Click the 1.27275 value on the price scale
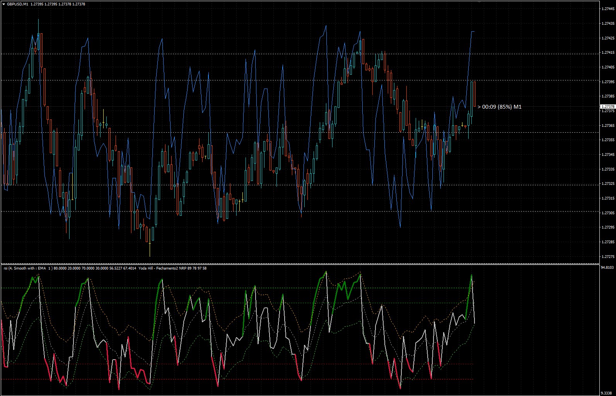Image resolution: width=616 pixels, height=396 pixels. pyautogui.click(x=608, y=256)
